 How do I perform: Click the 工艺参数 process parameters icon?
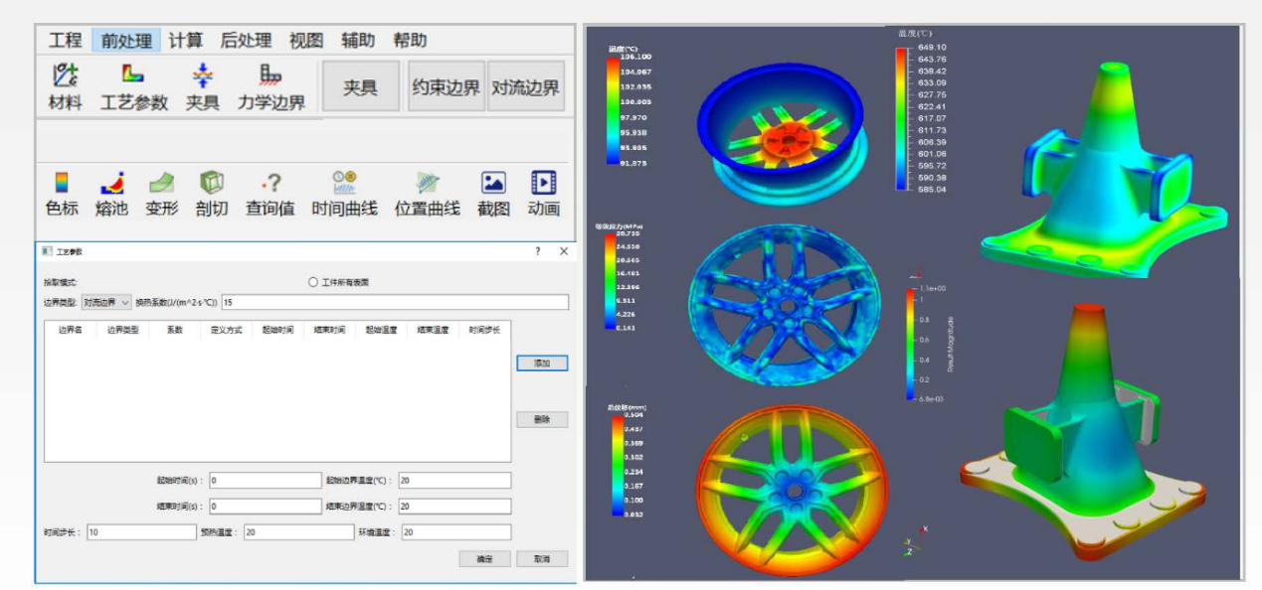134,86
